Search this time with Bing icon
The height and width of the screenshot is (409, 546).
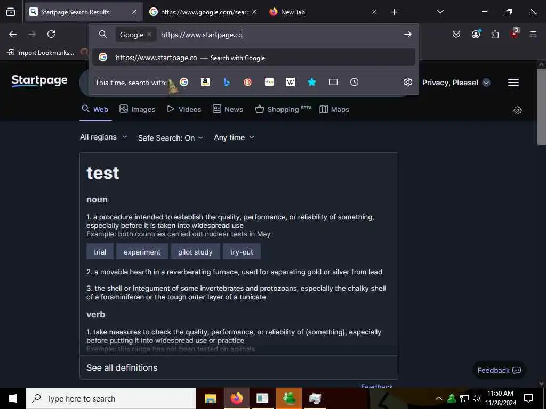[226, 82]
